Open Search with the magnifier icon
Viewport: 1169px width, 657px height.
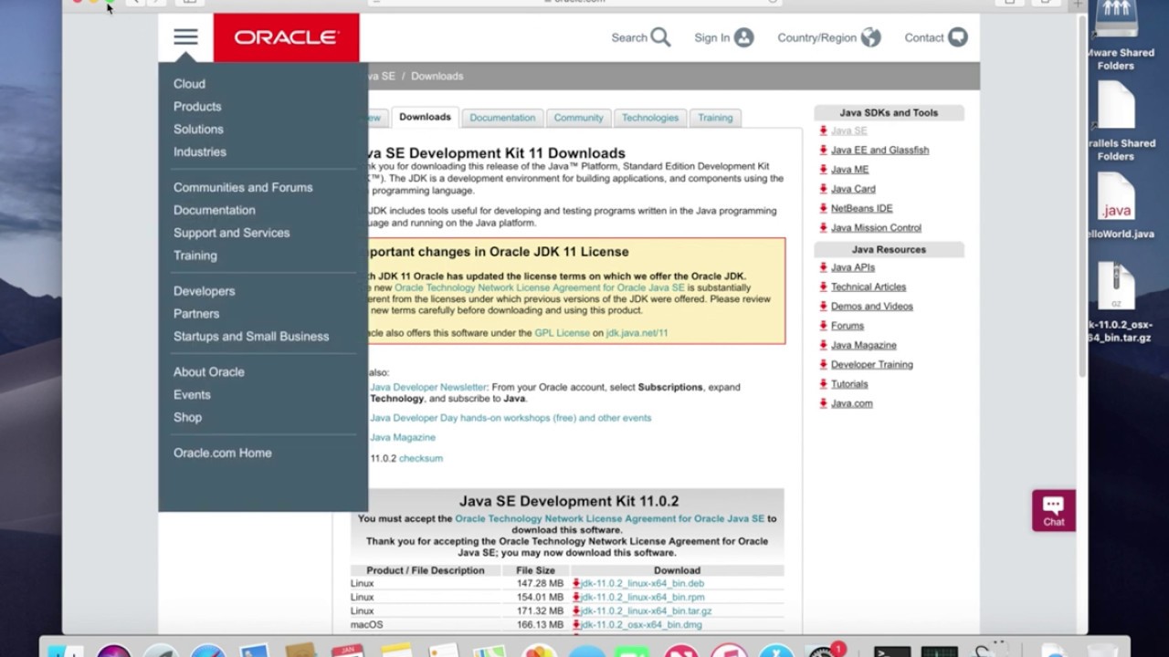[x=660, y=37]
